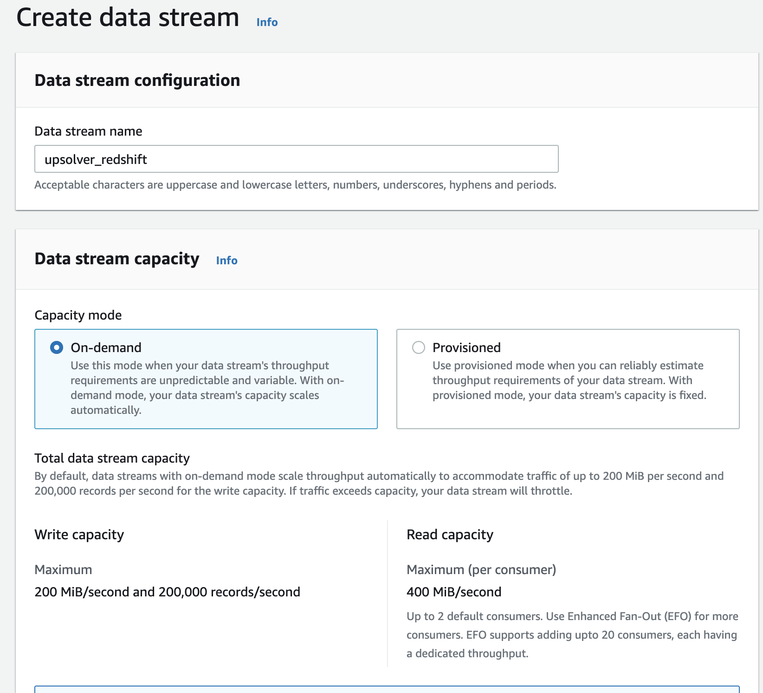
Task: Click the 400 MiB/second read capacity value
Action: pos(454,592)
